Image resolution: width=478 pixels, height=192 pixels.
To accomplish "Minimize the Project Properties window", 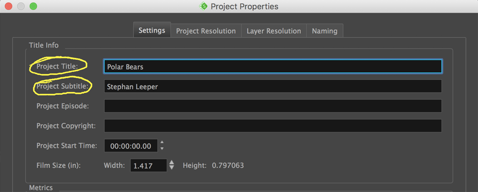I will [x=21, y=6].
